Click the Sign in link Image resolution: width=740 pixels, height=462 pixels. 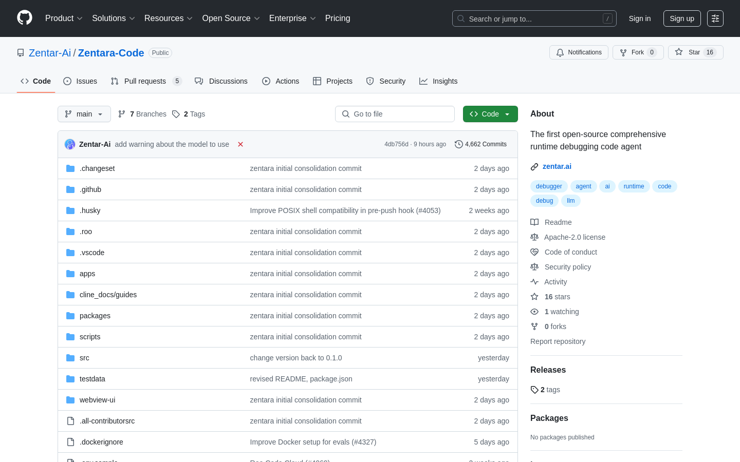click(x=640, y=18)
